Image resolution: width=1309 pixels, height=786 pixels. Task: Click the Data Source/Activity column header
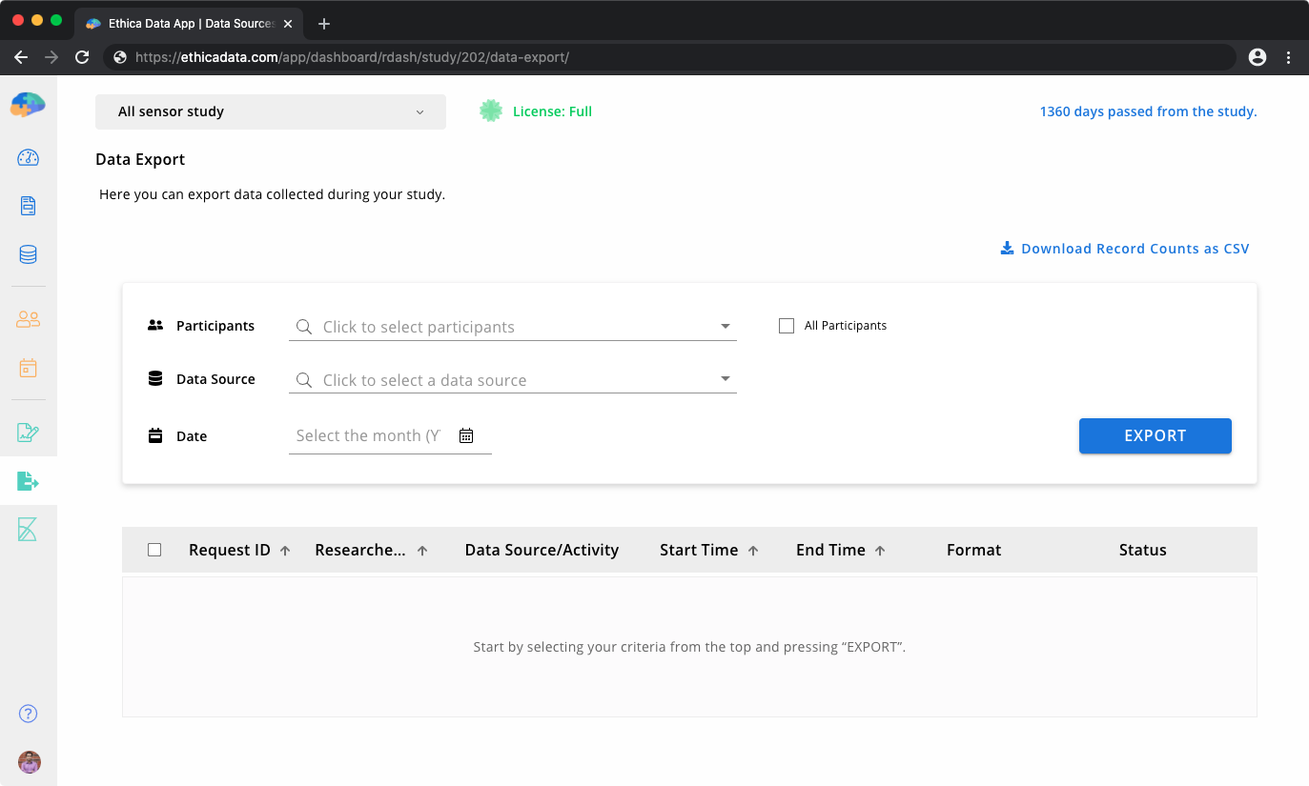[x=542, y=550]
